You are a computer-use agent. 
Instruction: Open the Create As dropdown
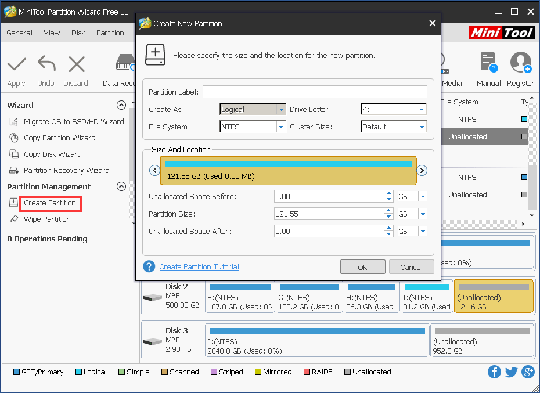(282, 109)
